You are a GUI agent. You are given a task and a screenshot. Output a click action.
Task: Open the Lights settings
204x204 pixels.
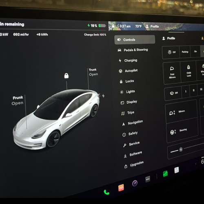click(127, 92)
